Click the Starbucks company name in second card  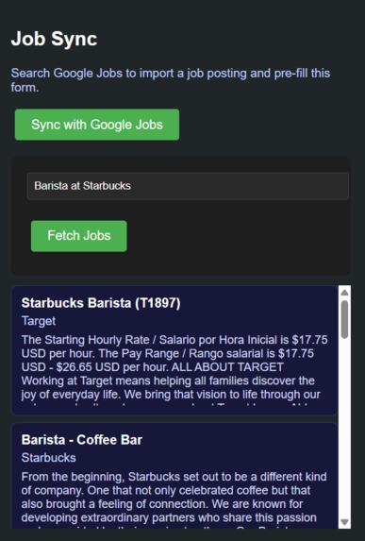click(x=49, y=458)
